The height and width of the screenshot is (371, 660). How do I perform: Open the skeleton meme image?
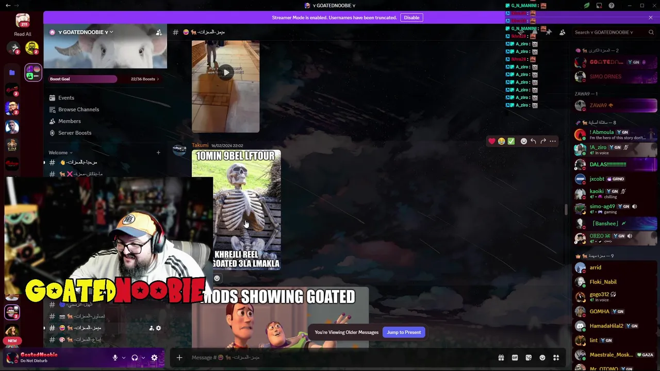[x=236, y=210]
